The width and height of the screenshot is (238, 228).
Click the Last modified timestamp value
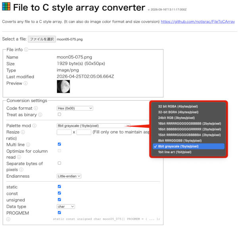85,77
